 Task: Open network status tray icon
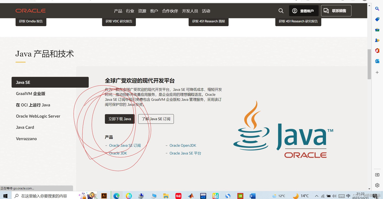pos(323,196)
